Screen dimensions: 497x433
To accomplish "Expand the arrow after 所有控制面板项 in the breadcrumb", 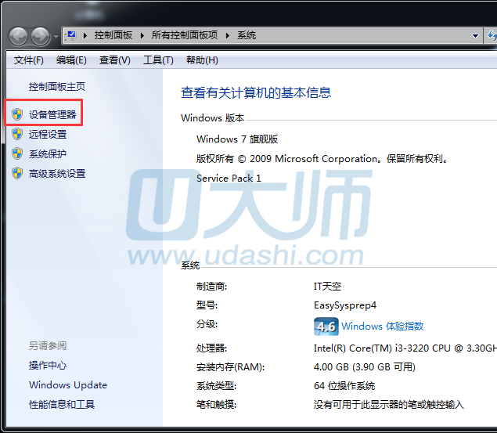I will [227, 35].
